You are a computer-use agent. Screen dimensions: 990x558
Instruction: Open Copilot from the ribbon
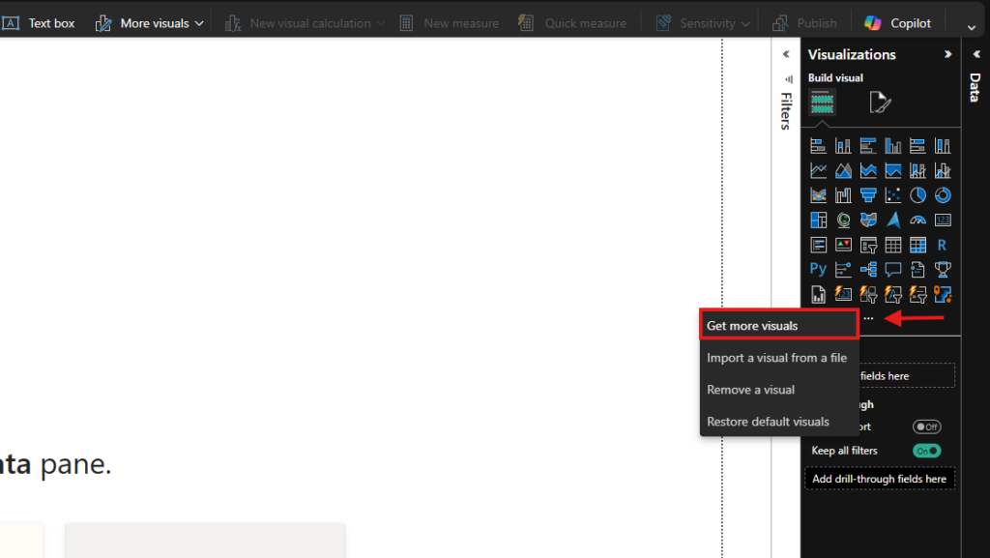tap(897, 23)
